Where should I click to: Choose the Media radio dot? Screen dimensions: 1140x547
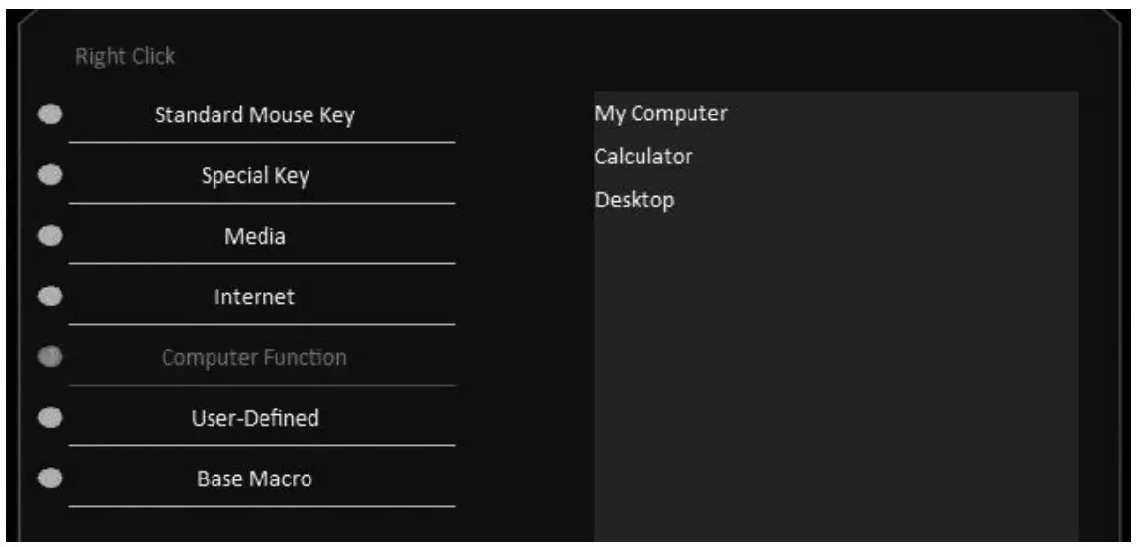click(50, 236)
